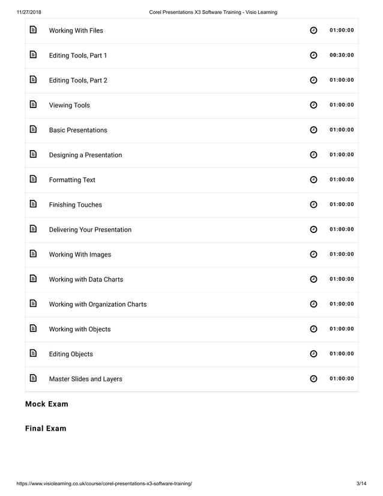
Task: Open Working with Organization Charts lesson
Action: [97, 304]
